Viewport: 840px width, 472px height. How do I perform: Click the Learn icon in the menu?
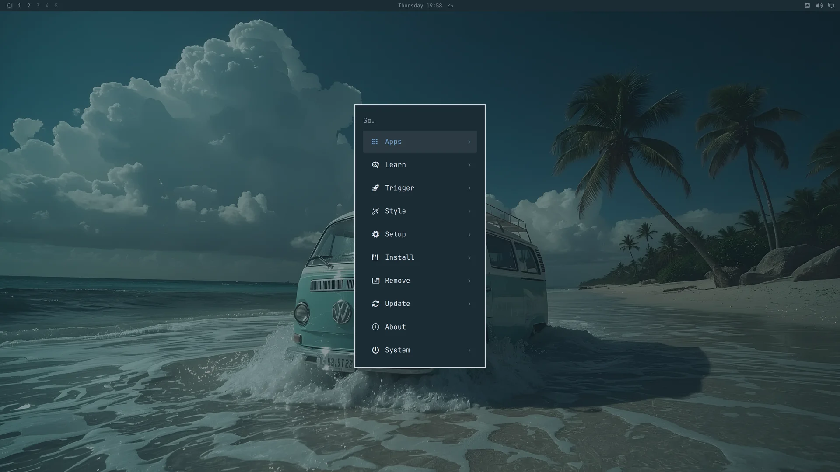[375, 165]
